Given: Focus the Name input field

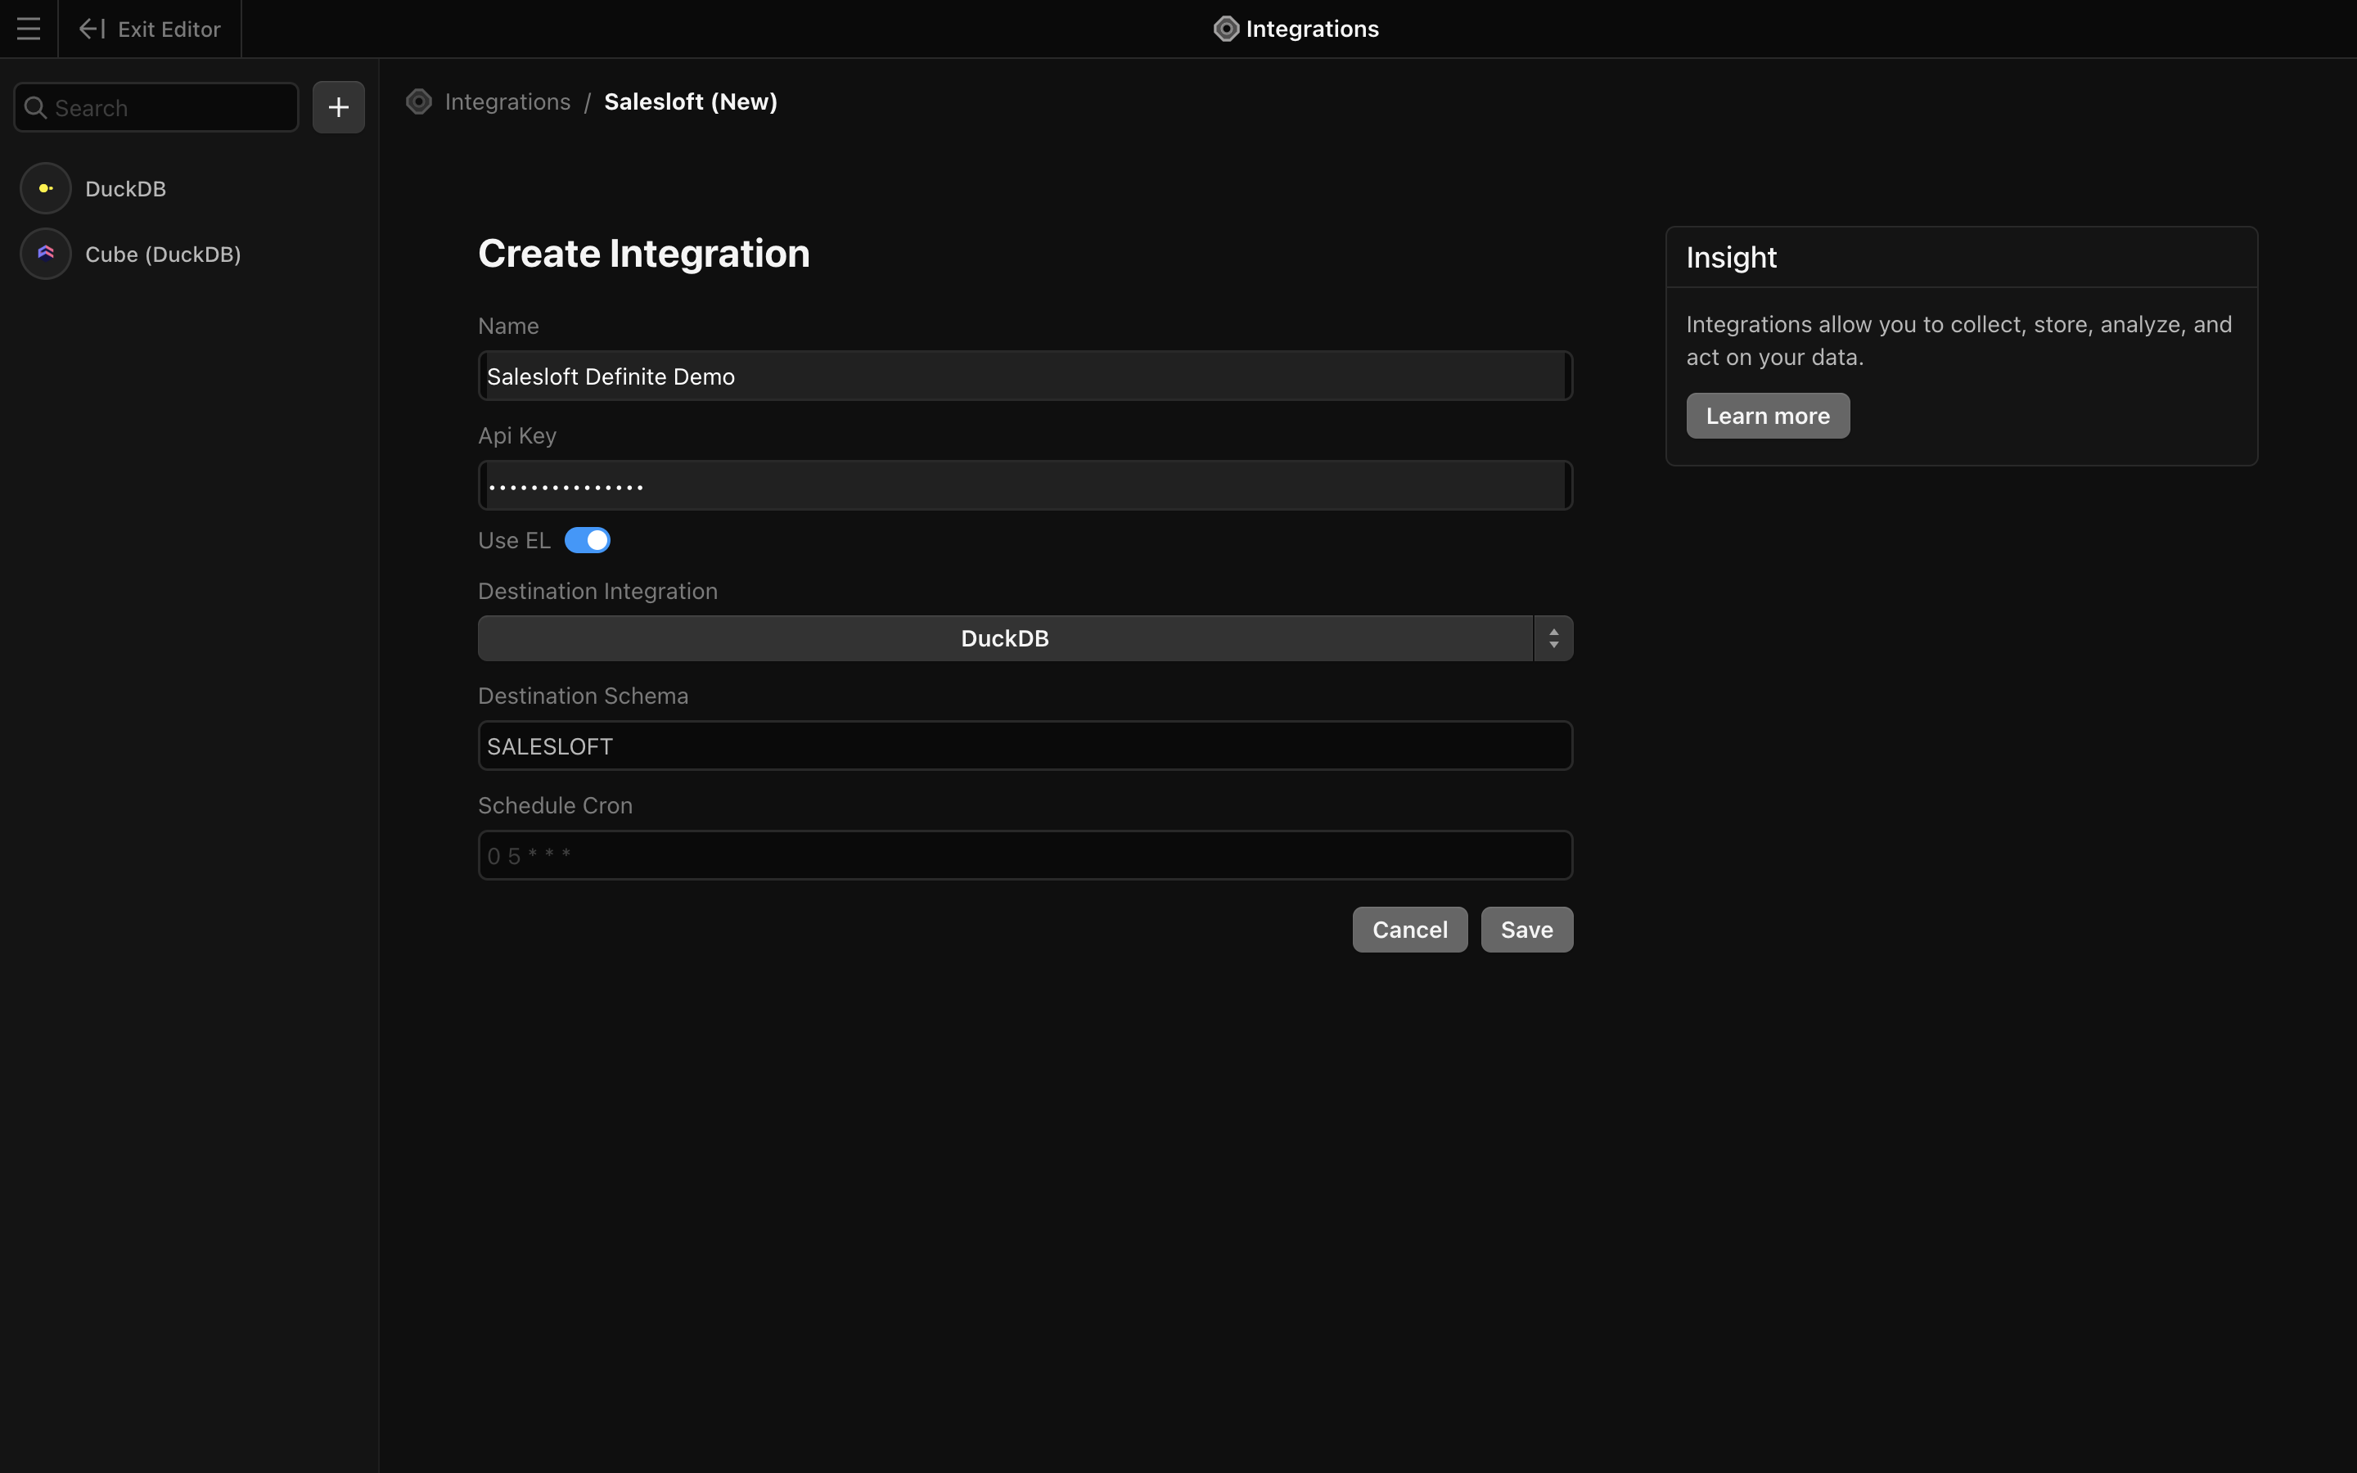Looking at the screenshot, I should click(1025, 377).
